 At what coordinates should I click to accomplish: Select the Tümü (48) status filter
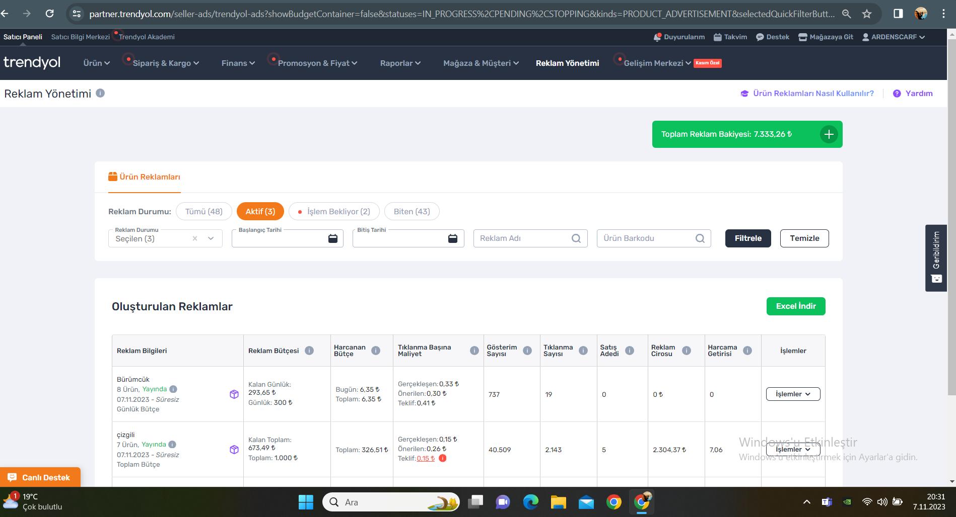203,211
